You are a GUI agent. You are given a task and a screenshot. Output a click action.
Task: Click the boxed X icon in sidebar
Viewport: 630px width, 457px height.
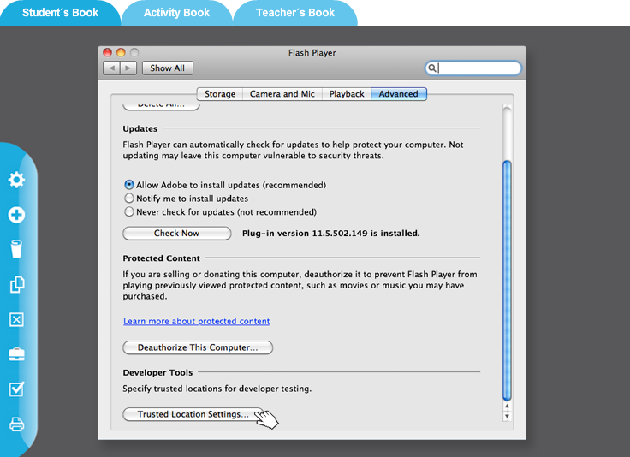pos(16,319)
